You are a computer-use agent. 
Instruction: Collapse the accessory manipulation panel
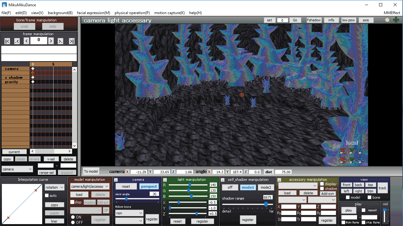pos(279,180)
